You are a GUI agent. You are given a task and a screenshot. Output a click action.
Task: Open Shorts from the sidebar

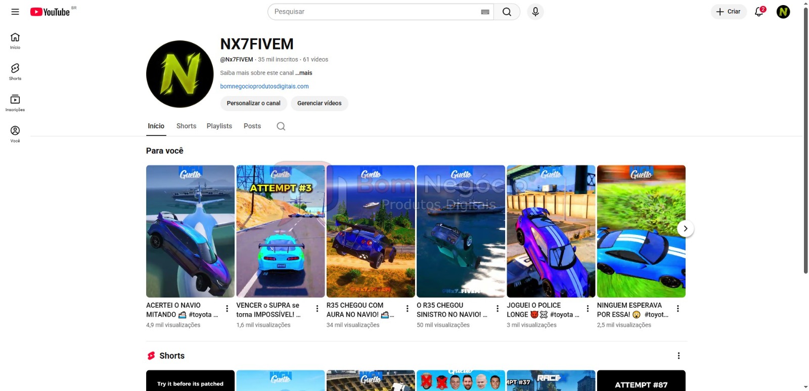coord(15,71)
